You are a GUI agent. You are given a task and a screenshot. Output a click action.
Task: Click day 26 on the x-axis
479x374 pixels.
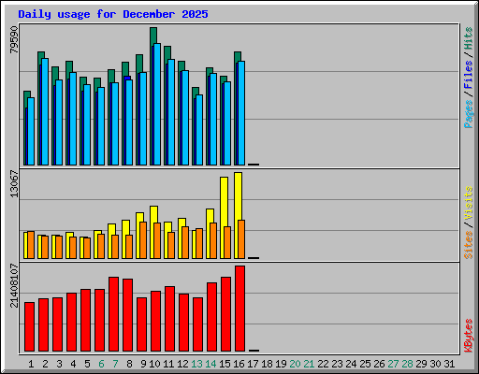click(x=379, y=364)
